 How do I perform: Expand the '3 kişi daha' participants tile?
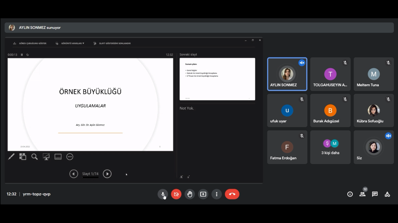(330, 147)
